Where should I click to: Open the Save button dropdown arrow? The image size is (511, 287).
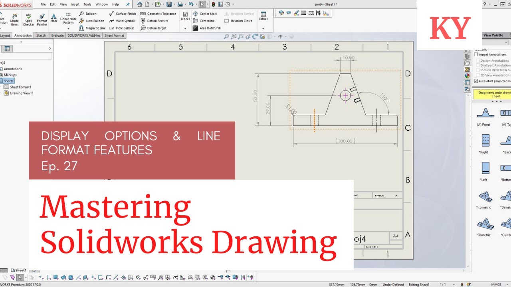(174, 4)
